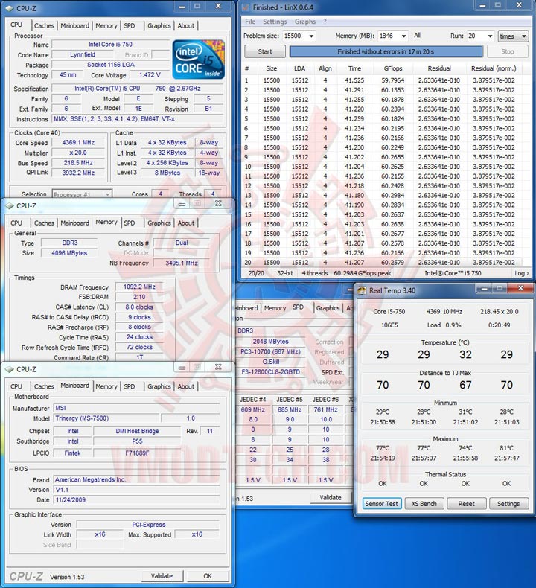Sort LinX results by GFlops column header
This screenshot has height=588, width=536.
[393, 68]
